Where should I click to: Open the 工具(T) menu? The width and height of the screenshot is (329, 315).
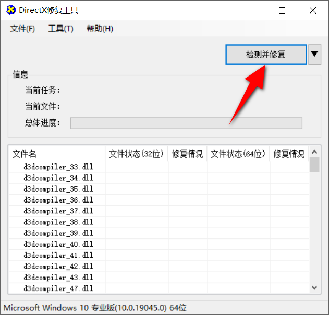(60, 29)
